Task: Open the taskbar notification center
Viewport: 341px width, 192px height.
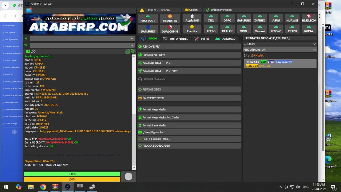Action: click(x=333, y=187)
